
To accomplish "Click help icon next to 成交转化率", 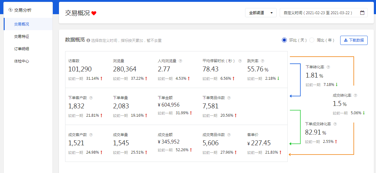I will 355,95.
